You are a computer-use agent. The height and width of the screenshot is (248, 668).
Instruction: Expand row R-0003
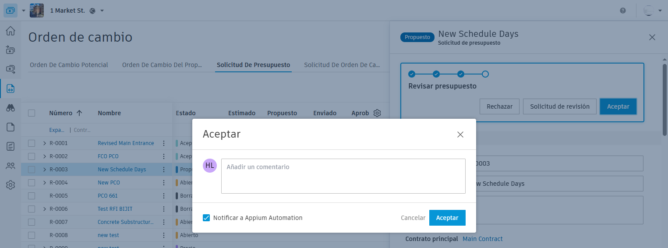(x=44, y=170)
